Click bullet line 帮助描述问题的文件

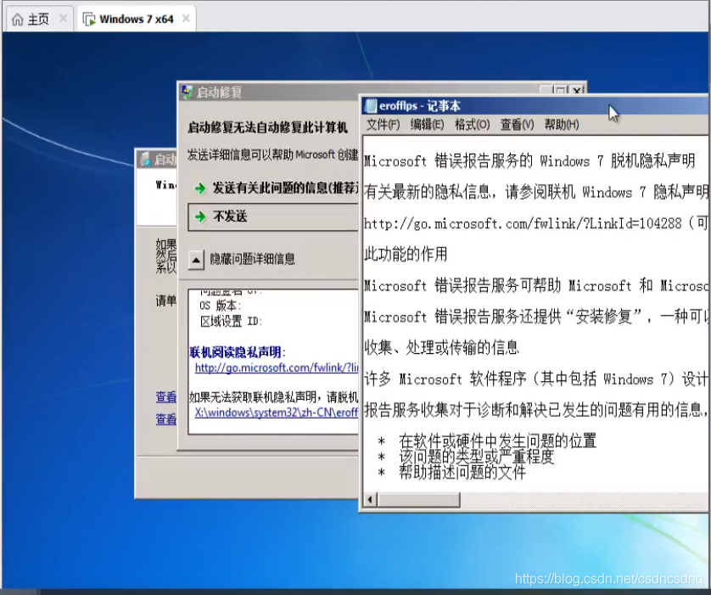point(462,473)
